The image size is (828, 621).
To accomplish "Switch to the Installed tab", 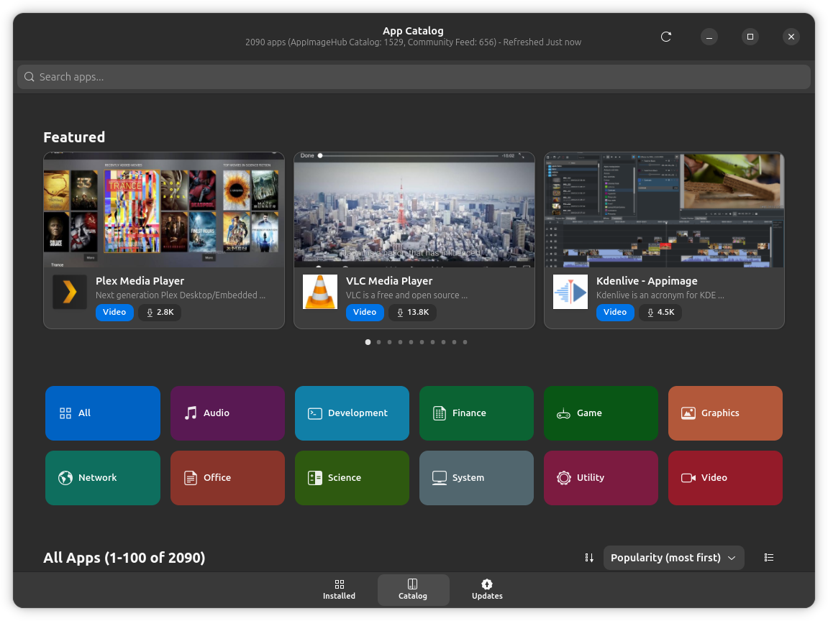I will [340, 589].
